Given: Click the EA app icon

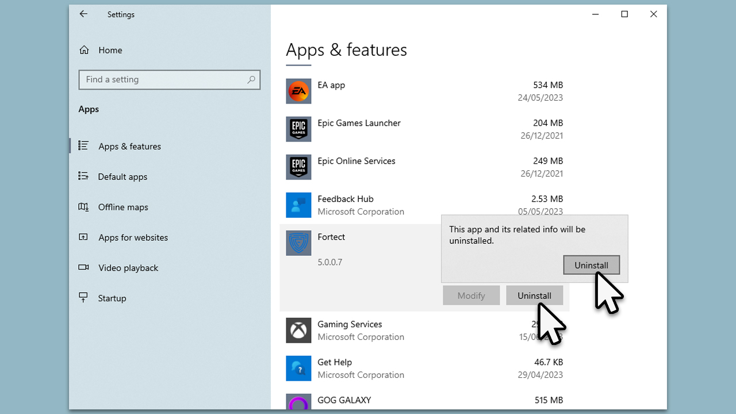Looking at the screenshot, I should (298, 91).
